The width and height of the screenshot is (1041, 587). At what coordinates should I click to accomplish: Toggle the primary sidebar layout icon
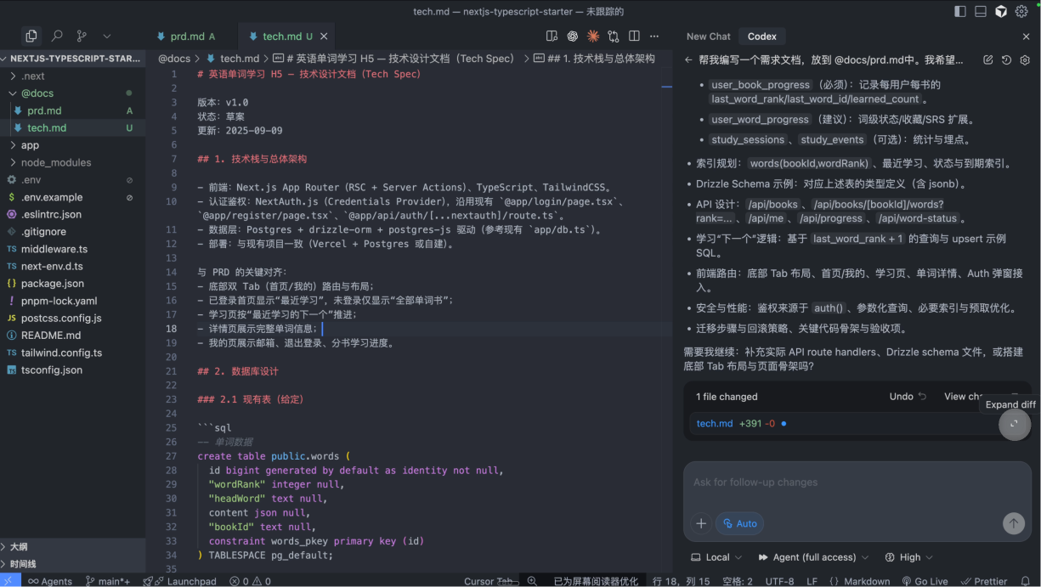point(960,11)
